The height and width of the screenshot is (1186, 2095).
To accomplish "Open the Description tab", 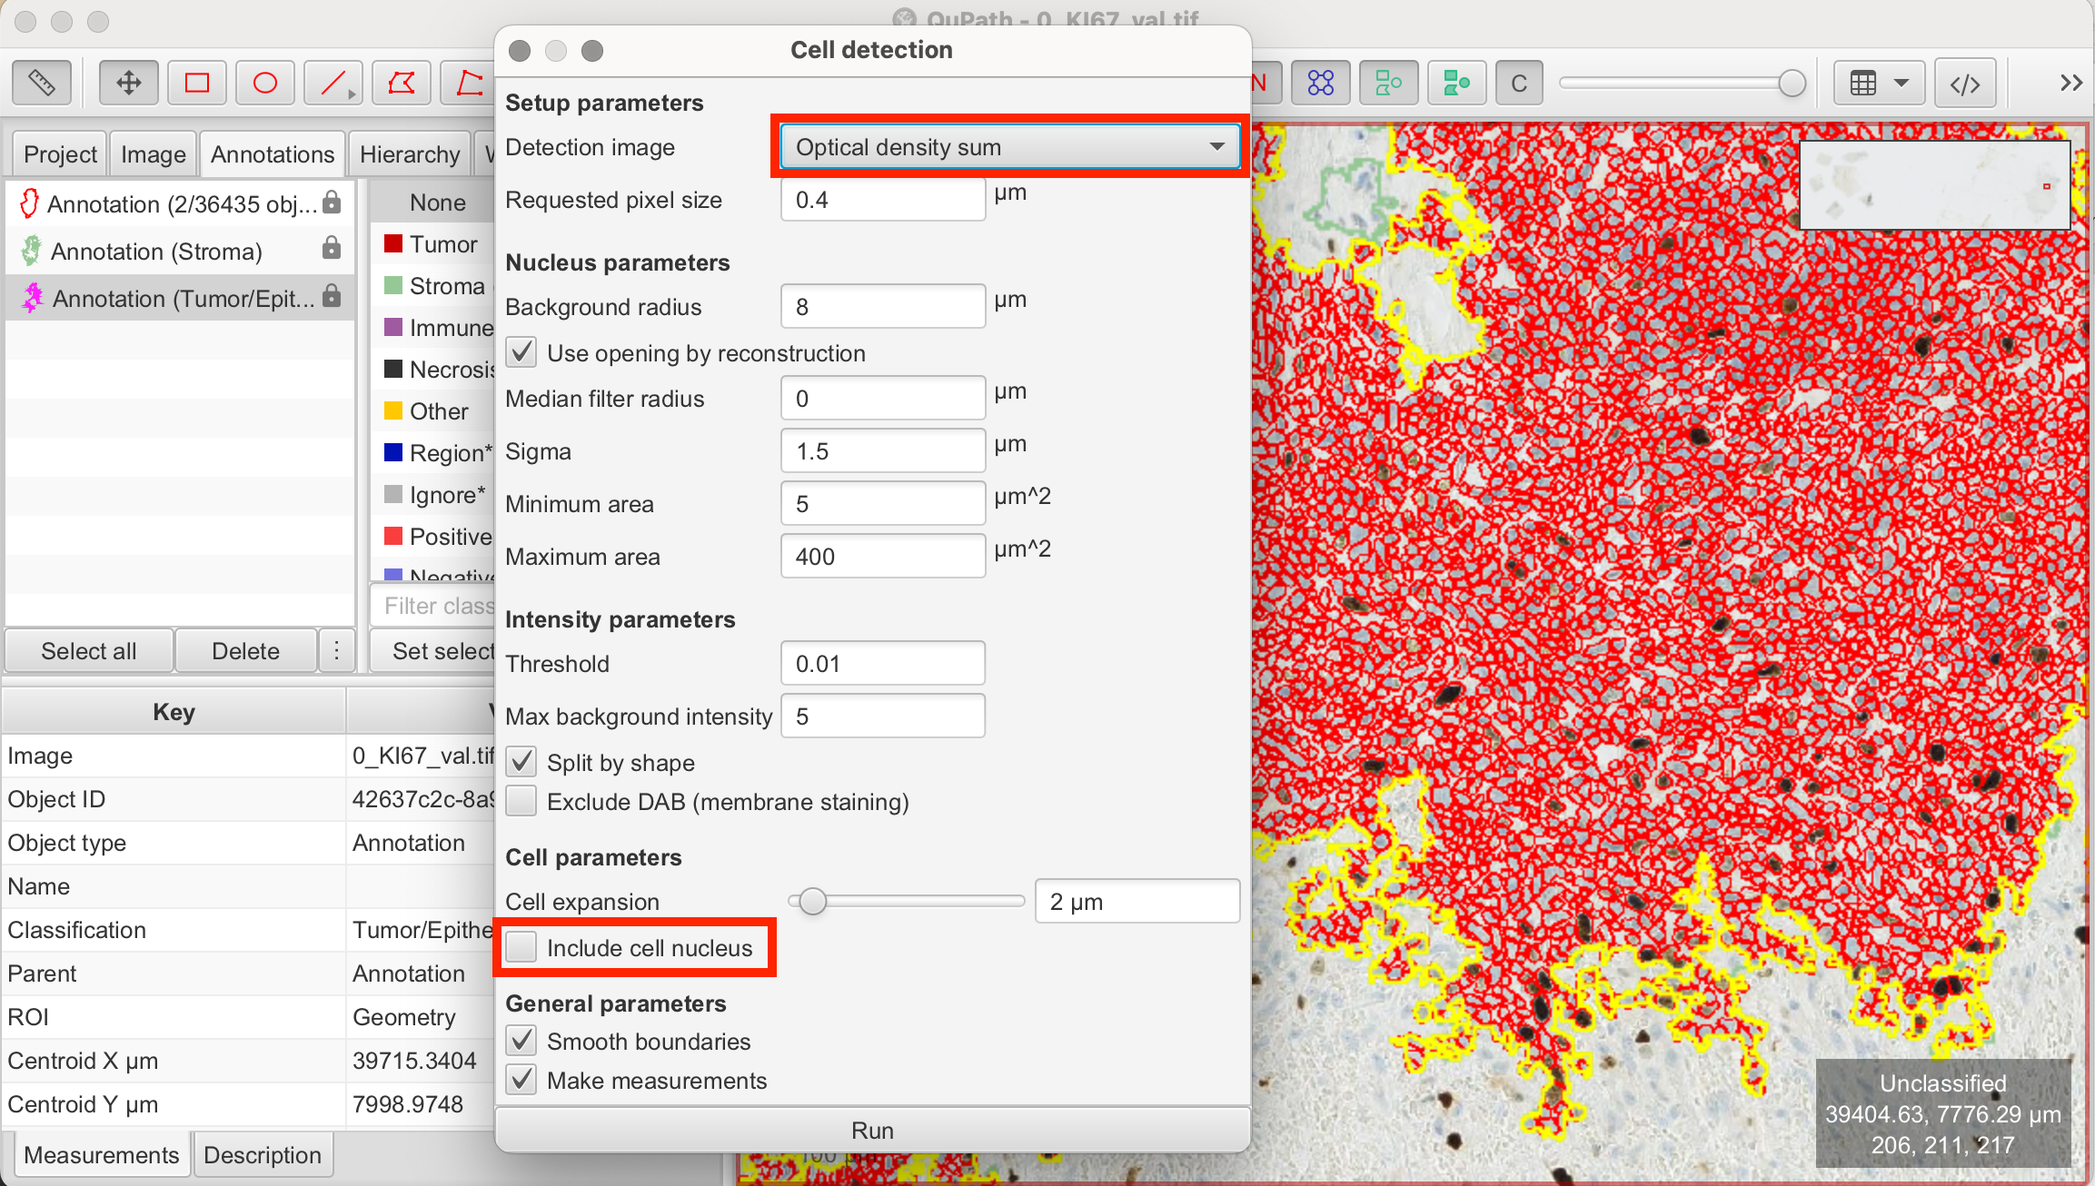I will pyautogui.click(x=263, y=1154).
